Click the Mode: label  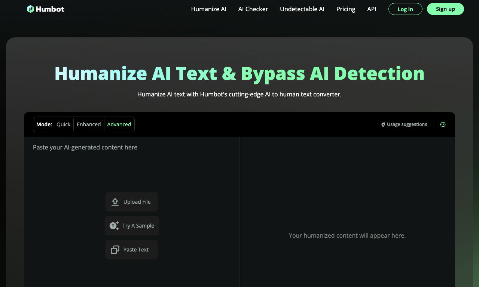coord(44,124)
